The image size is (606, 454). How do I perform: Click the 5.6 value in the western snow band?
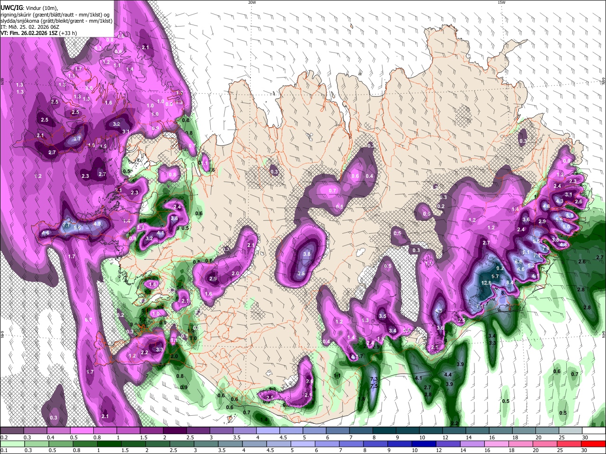tap(78, 227)
